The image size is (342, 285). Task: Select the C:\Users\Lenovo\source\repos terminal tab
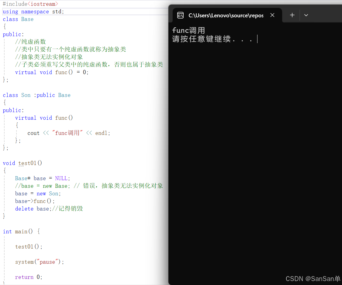[227, 15]
